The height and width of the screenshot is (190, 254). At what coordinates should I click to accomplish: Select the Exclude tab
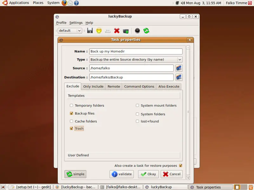tap(73, 86)
